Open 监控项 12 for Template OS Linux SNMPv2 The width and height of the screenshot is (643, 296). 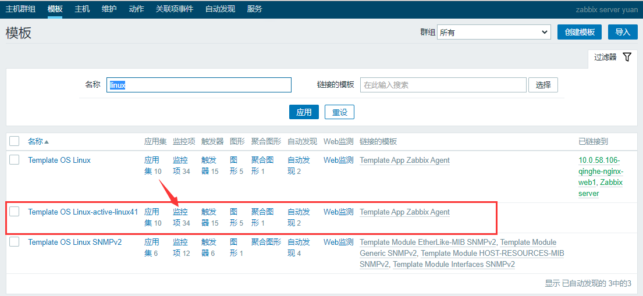click(181, 248)
